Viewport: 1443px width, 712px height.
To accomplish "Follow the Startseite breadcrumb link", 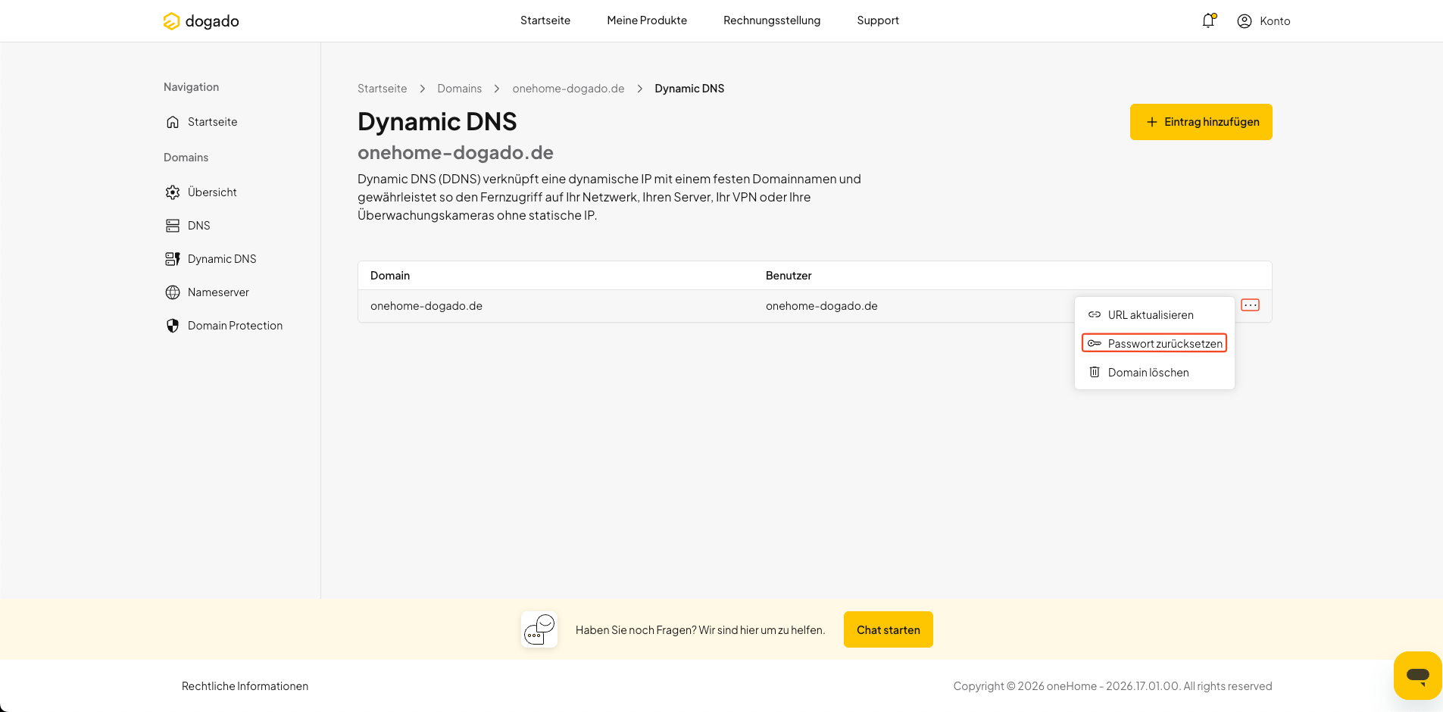I will click(383, 89).
